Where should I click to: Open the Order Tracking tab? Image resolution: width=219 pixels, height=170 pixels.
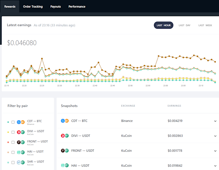pos(33,6)
